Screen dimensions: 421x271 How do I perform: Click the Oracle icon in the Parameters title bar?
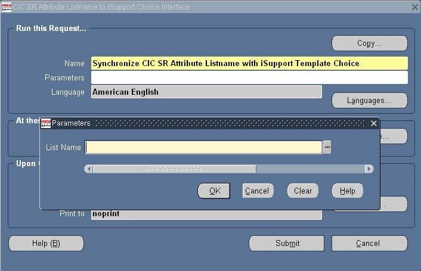(46, 123)
